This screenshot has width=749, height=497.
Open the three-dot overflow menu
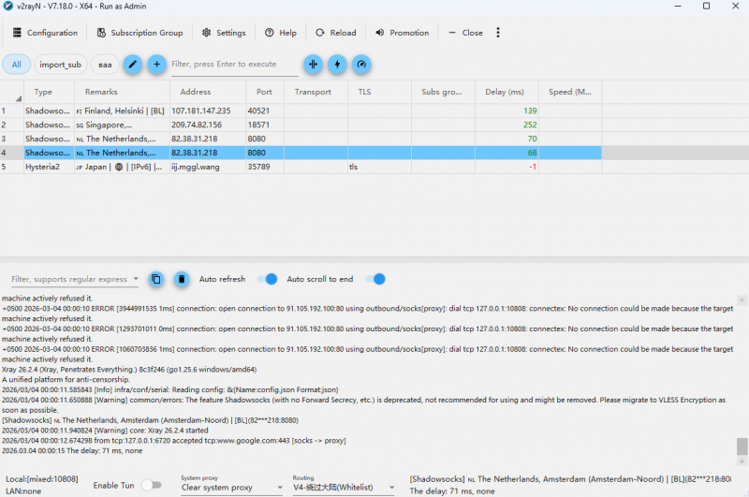pos(498,33)
